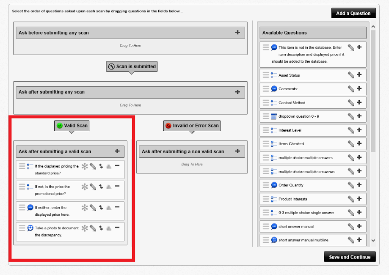Image resolution: width=389 pixels, height=275 pixels.
Task: Edit 'If neither, enter the' question with pencil
Action: pos(93,208)
